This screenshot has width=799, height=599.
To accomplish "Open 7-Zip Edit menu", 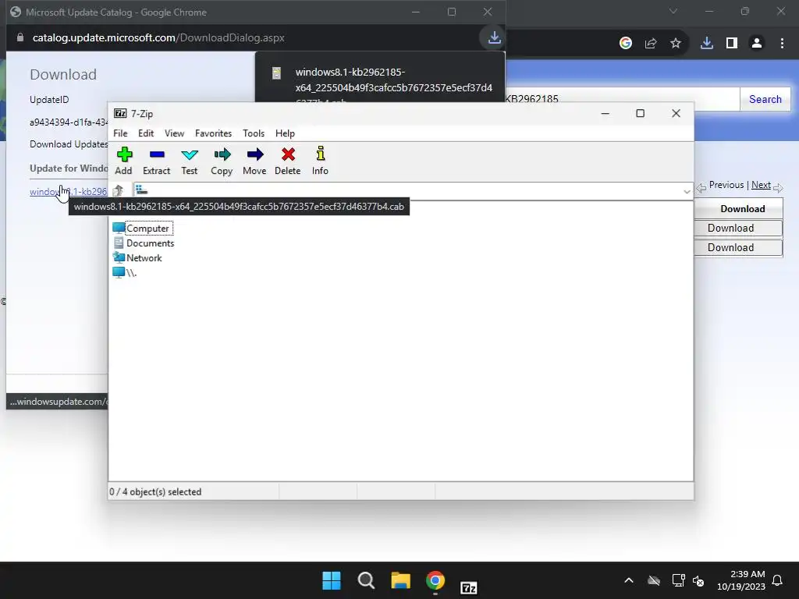I will pyautogui.click(x=146, y=133).
